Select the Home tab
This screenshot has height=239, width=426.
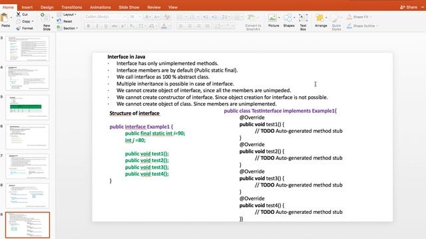(x=8, y=7)
